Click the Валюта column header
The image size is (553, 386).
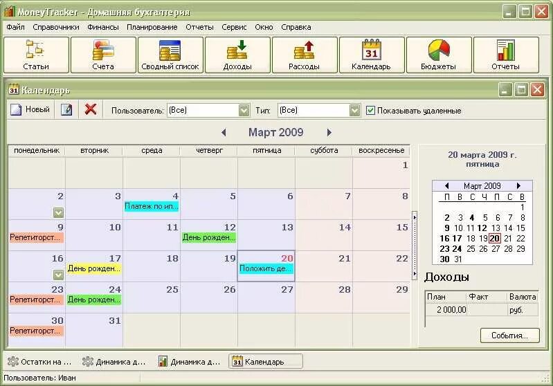pyautogui.click(x=523, y=297)
